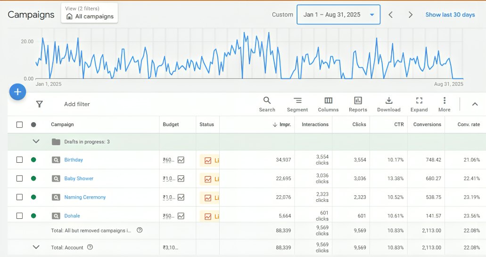Open the date range dropdown
486x257 pixels.
(x=338, y=15)
